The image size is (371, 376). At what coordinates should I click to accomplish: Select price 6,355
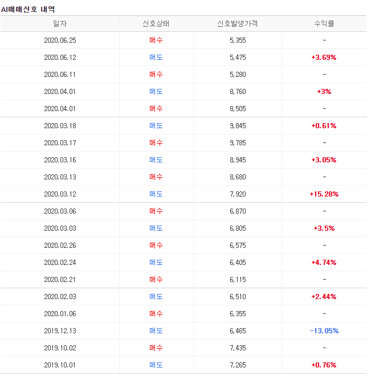[x=238, y=314]
